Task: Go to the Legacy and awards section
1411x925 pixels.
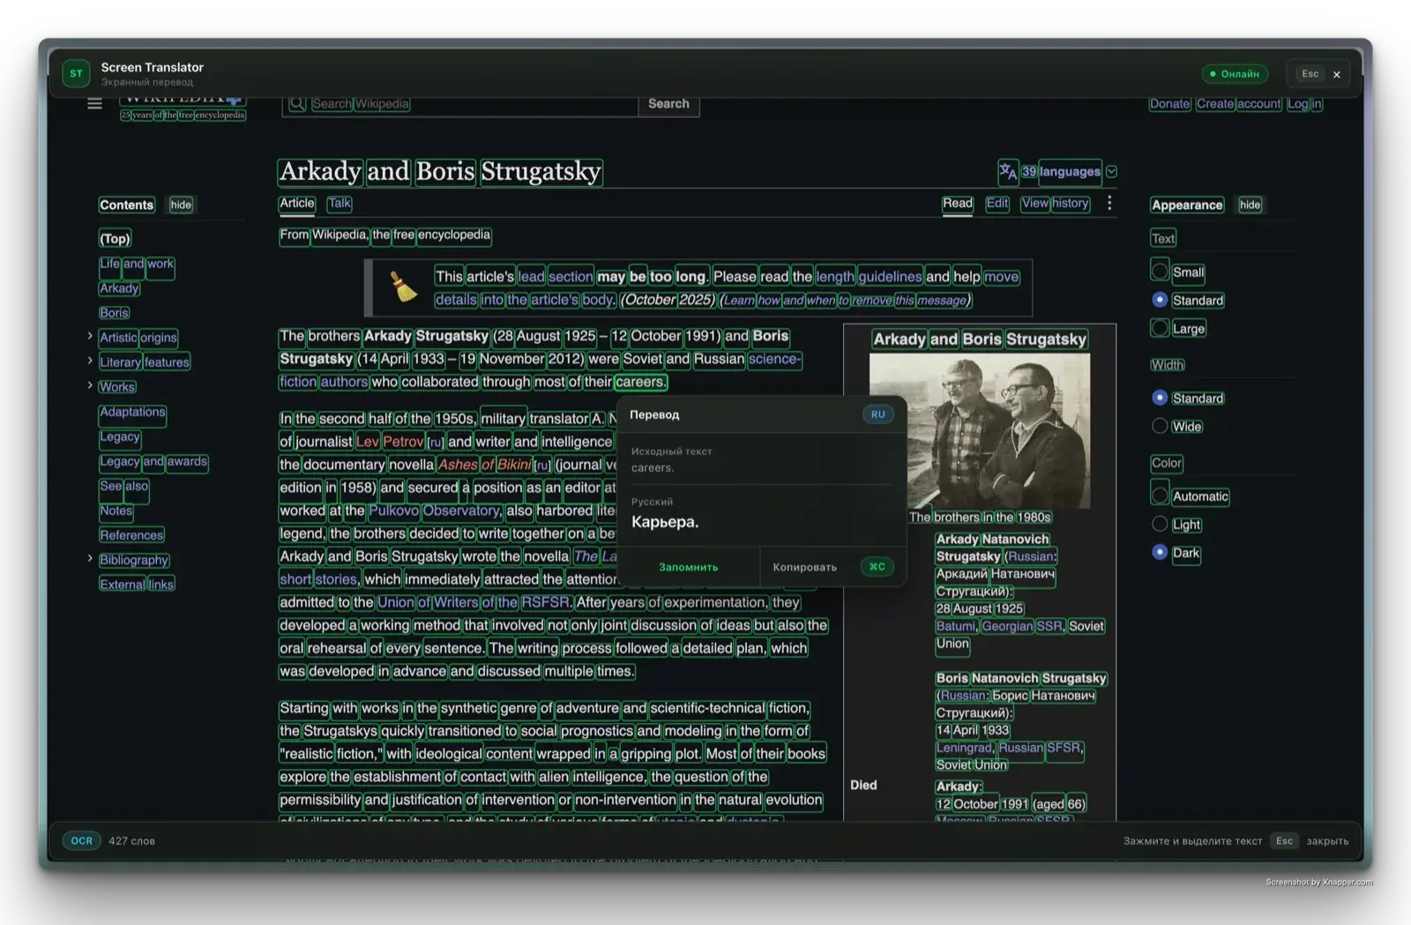Action: 153,461
